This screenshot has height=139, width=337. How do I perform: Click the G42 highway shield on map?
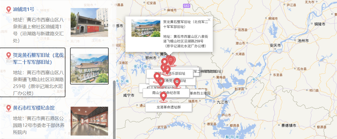187,6
